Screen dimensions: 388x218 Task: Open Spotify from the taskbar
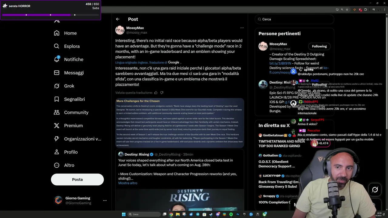pos(231,214)
